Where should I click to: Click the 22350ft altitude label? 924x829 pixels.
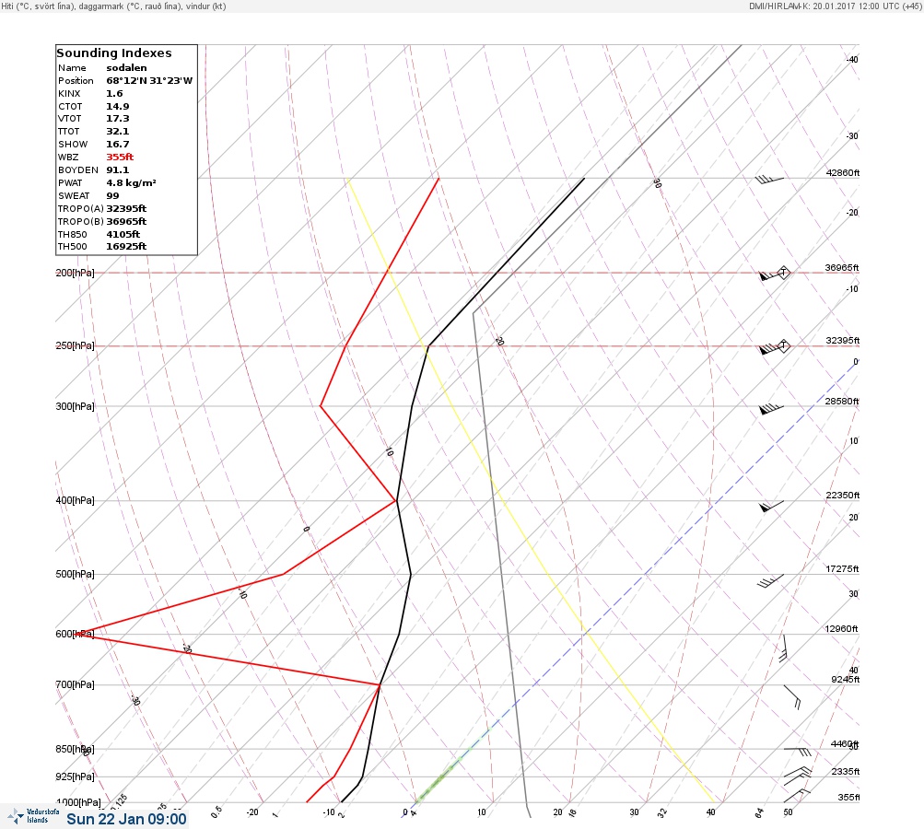[x=843, y=495]
